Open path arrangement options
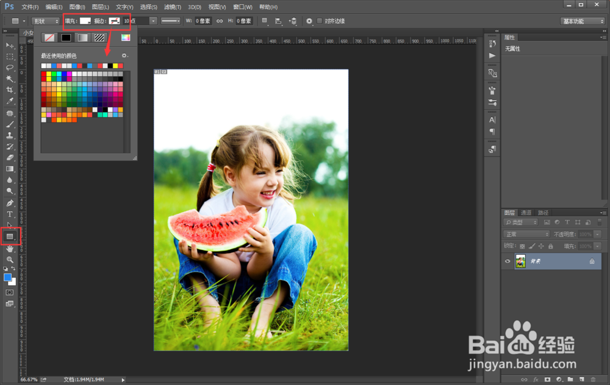Image resolution: width=610 pixels, height=385 pixels. point(293,21)
